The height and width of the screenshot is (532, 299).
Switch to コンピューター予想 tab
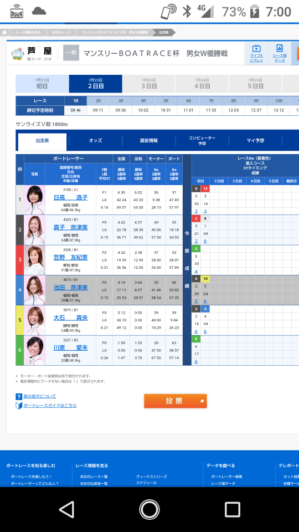click(202, 140)
